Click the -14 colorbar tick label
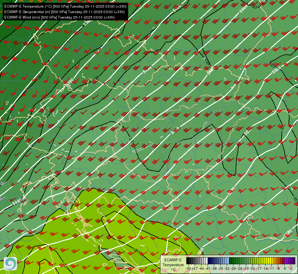This screenshot has width=298, height=274. 265,269
